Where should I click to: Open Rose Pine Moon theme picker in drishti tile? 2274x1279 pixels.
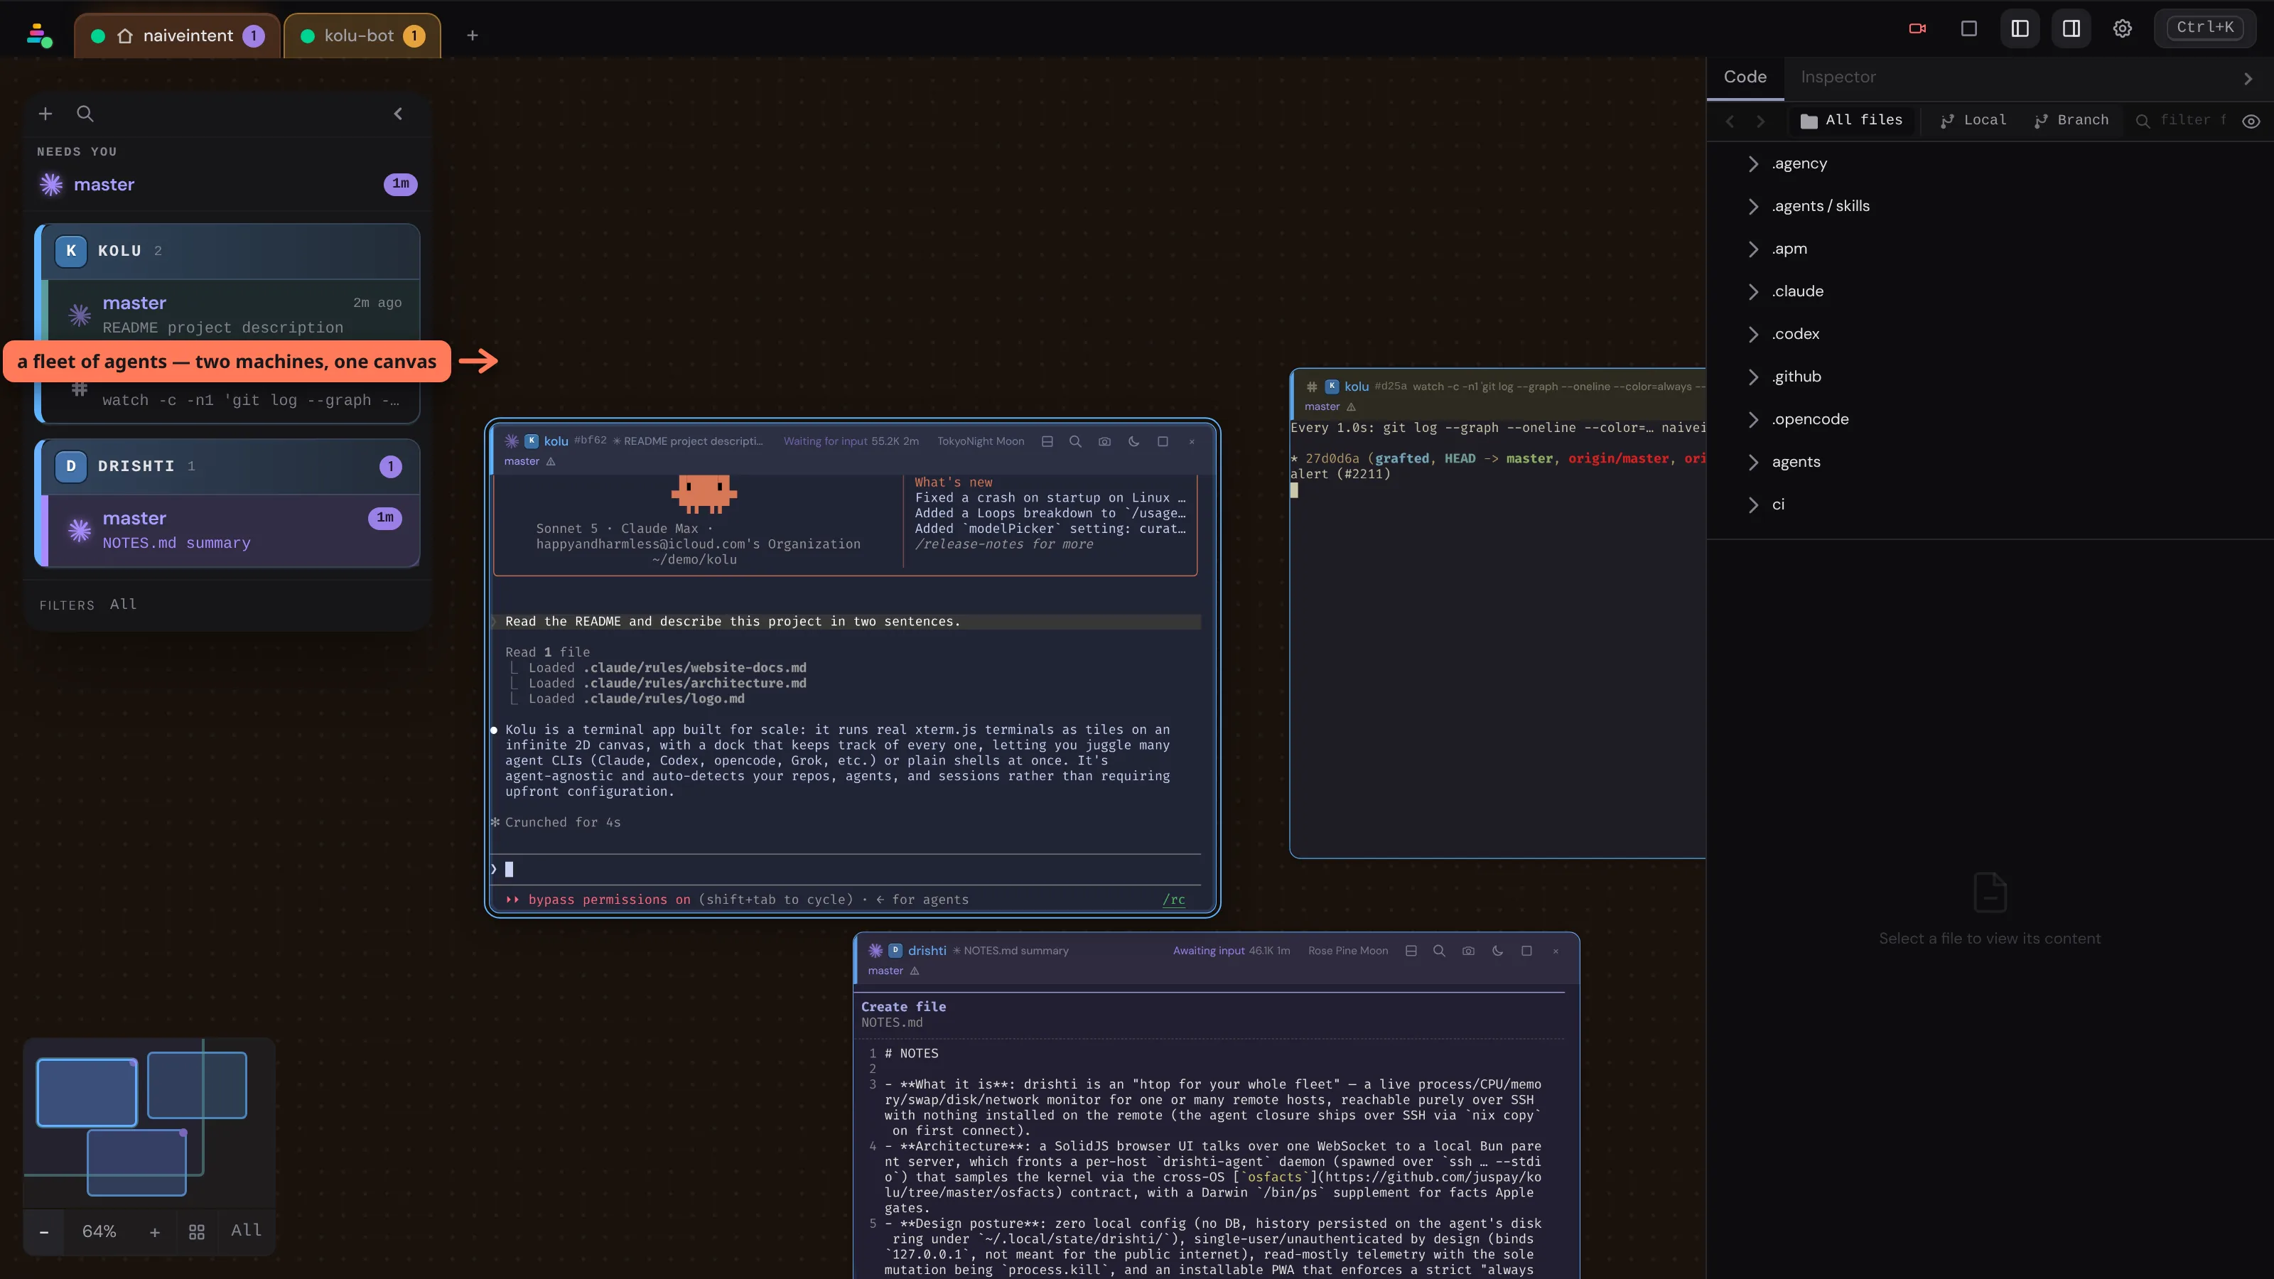pos(1348,951)
